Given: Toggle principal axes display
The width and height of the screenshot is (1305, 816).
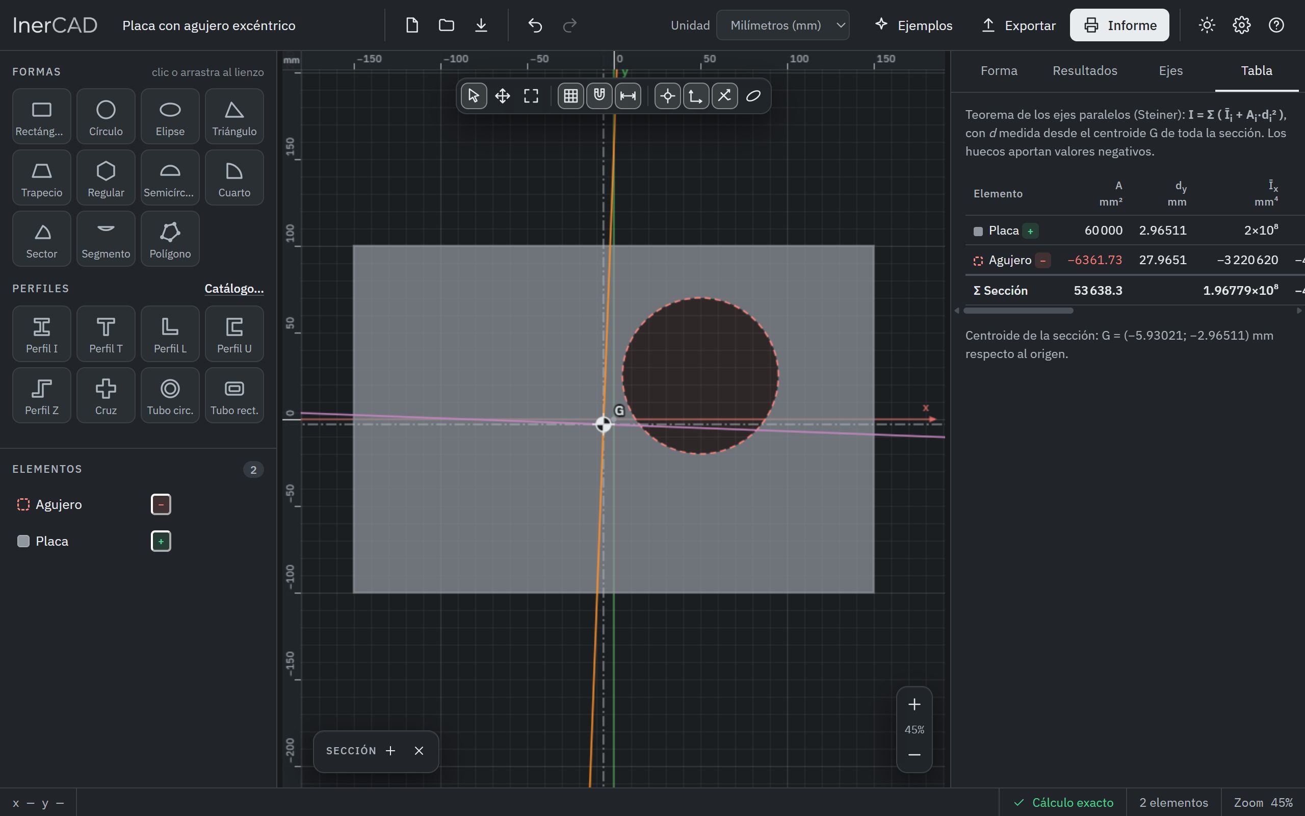Looking at the screenshot, I should [725, 96].
